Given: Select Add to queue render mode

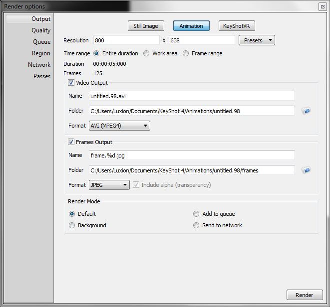Looking at the screenshot, I should pos(196,214).
